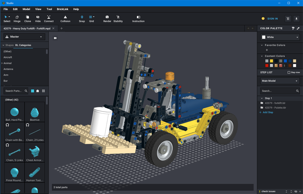Enable the Step view checkbox
The height and width of the screenshot is (194, 303).
[x=289, y=72]
